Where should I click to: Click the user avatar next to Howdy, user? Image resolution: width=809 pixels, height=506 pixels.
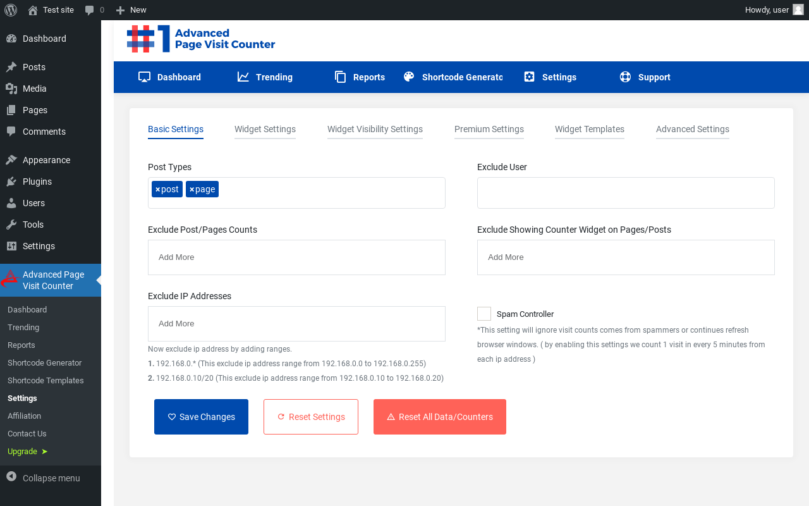click(x=798, y=9)
